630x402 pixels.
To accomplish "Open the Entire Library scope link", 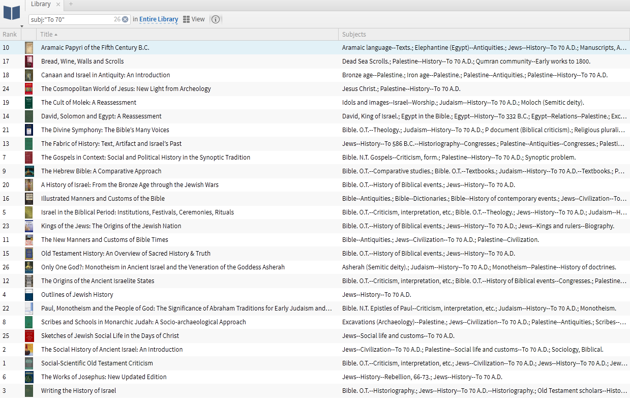I will [x=159, y=19].
